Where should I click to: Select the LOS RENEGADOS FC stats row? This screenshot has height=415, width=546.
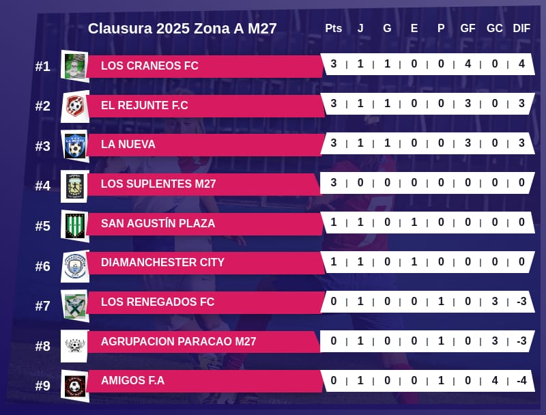[427, 302]
